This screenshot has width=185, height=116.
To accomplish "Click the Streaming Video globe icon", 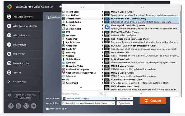I will click(x=63, y=66).
